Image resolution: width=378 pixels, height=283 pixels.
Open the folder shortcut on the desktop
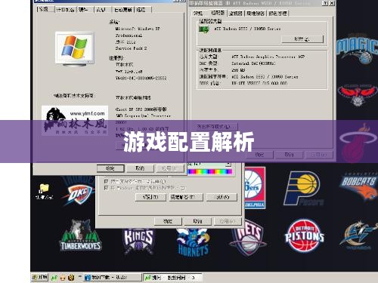pos(44,192)
